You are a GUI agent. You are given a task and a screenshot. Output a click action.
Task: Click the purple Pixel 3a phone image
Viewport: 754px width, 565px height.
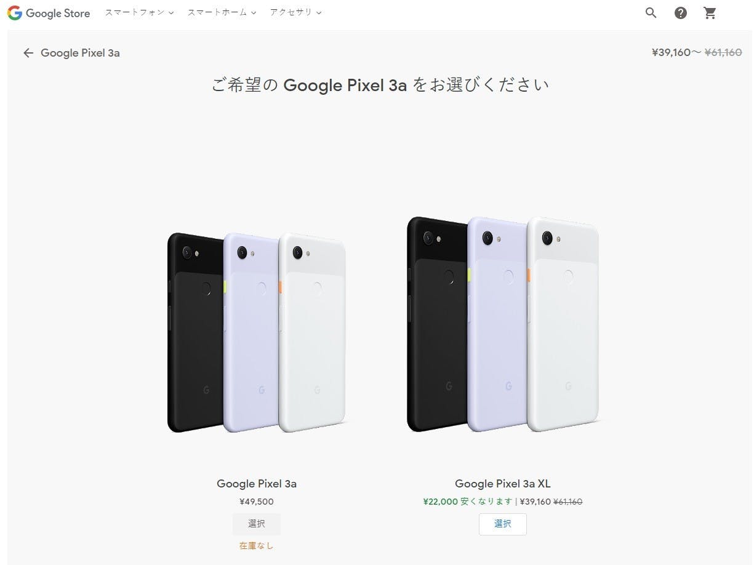click(251, 332)
